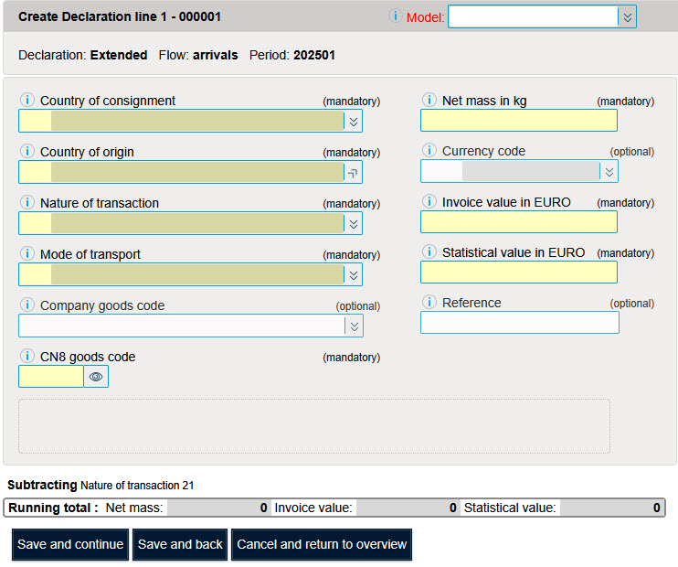Click info icon for Invoice value in EURO

pos(429,202)
